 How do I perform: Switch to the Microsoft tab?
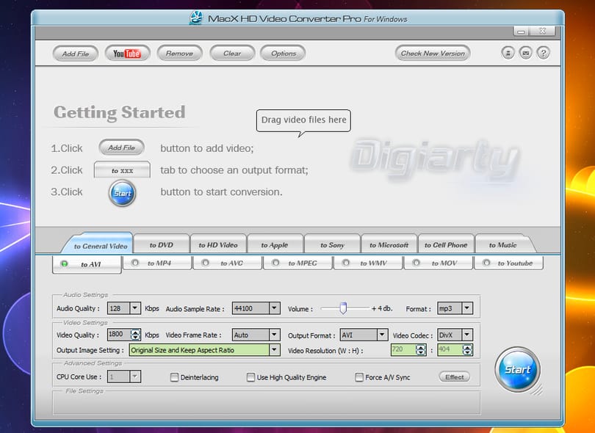389,244
